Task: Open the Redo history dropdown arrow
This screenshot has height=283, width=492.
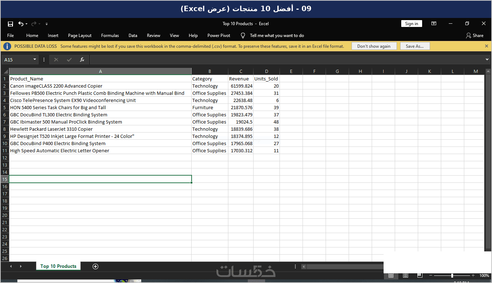Action: [x=39, y=24]
